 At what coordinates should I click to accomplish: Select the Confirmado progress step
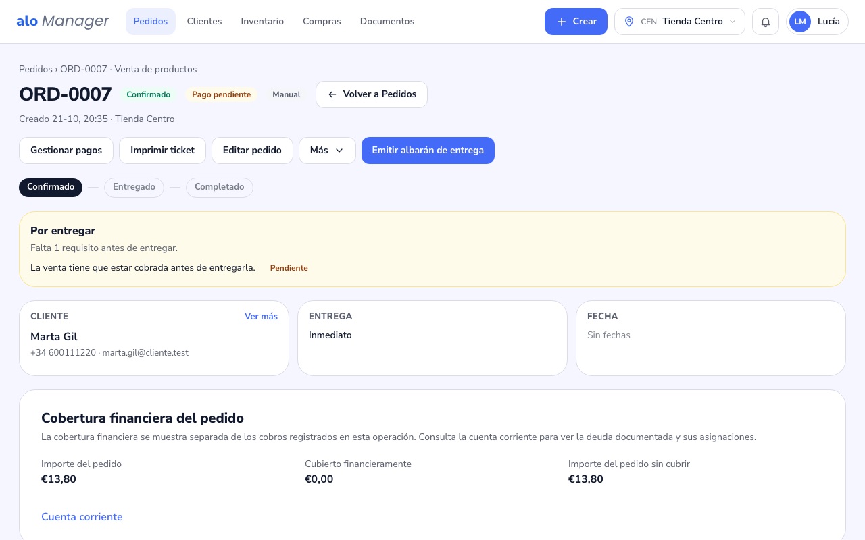tap(51, 187)
